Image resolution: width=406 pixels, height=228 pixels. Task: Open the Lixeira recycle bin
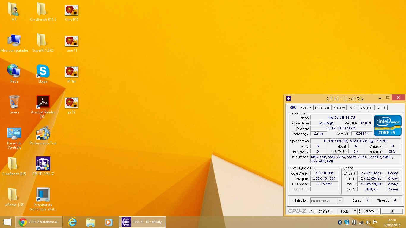click(x=14, y=104)
